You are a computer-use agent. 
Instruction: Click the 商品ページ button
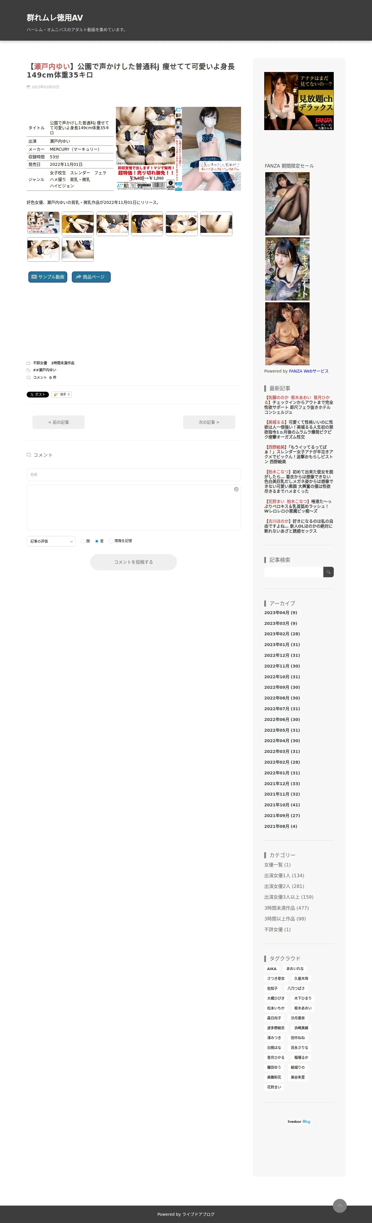[91, 277]
